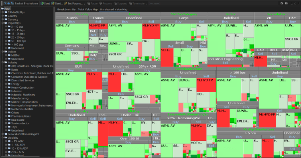The height and width of the screenshot is (158, 301).
Task: Click folder icon of '15 - 25 bps'
Action: 9,34
